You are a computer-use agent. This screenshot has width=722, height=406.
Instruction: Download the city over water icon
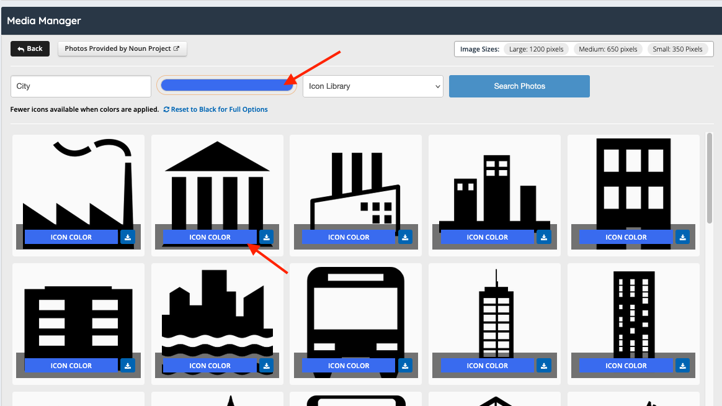coord(266,366)
